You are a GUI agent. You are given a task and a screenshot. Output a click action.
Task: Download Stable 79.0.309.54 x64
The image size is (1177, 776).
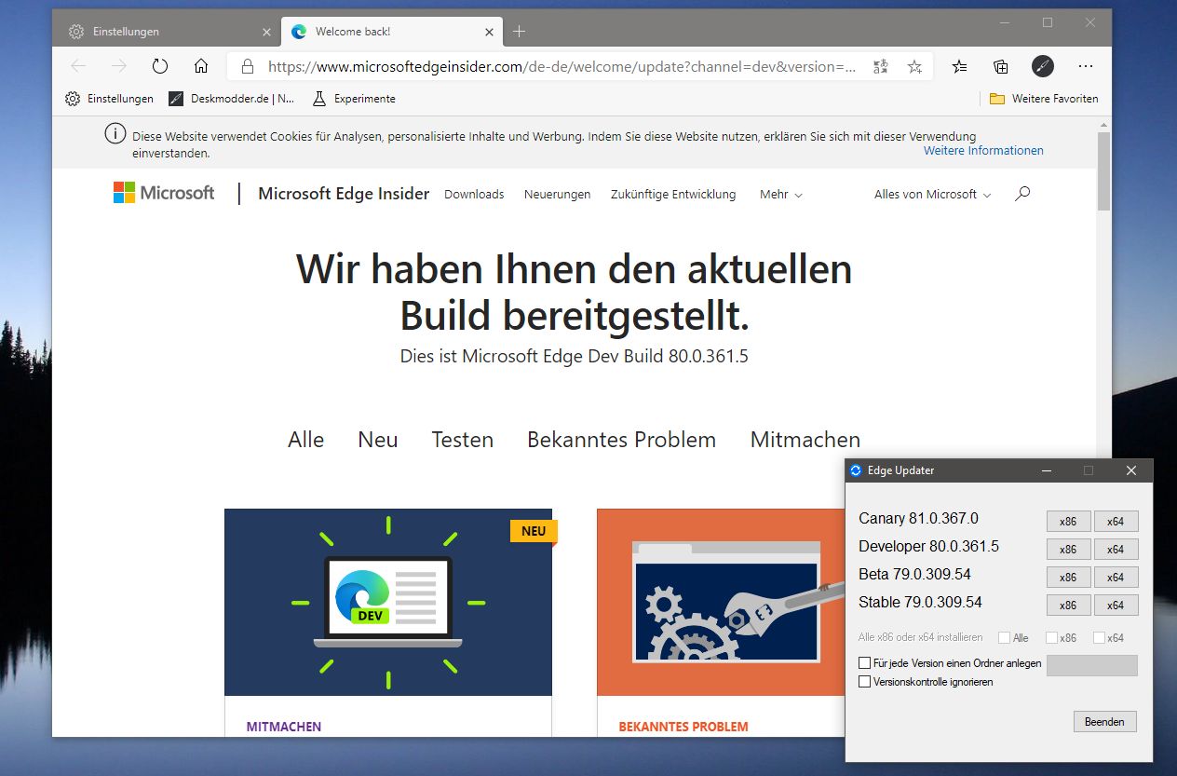(x=1116, y=606)
